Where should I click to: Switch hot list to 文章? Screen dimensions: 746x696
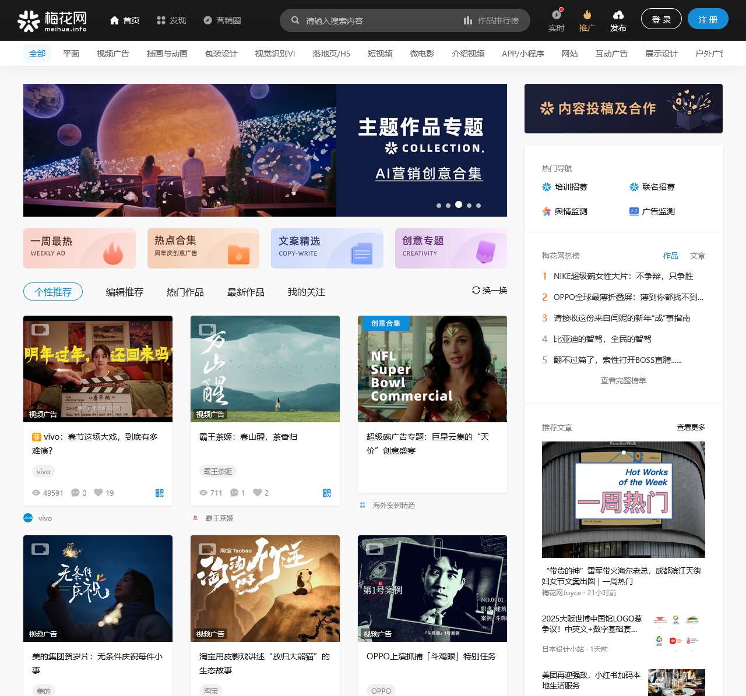pos(697,256)
